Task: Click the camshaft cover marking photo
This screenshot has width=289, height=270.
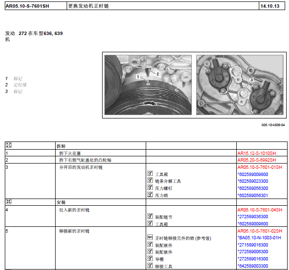Action: click(x=240, y=85)
